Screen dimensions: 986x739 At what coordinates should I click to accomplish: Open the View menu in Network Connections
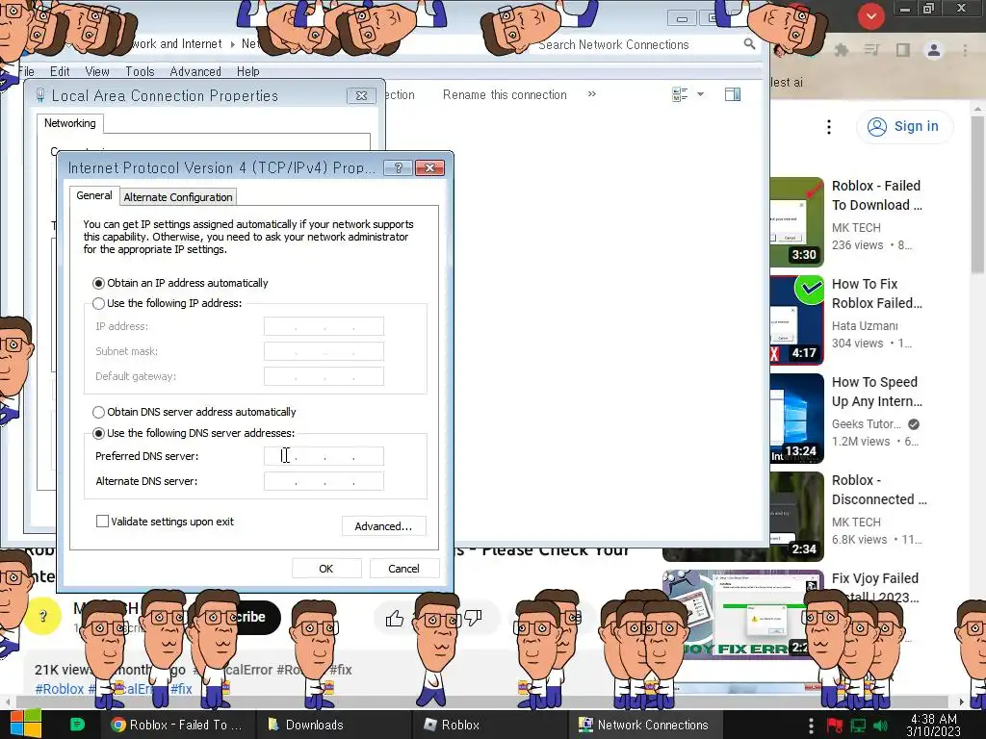[x=97, y=71]
